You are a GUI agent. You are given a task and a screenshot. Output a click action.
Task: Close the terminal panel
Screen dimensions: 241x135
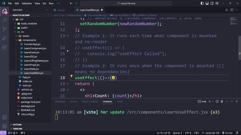(237, 102)
